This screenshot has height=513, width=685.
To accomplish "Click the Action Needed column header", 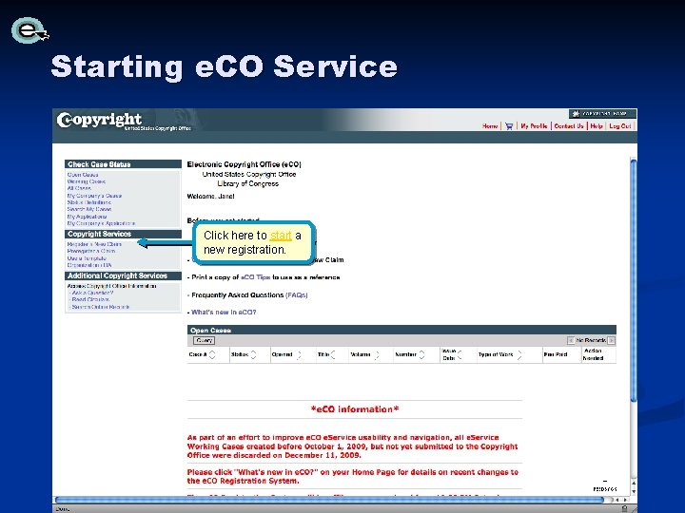I will pos(594,354).
